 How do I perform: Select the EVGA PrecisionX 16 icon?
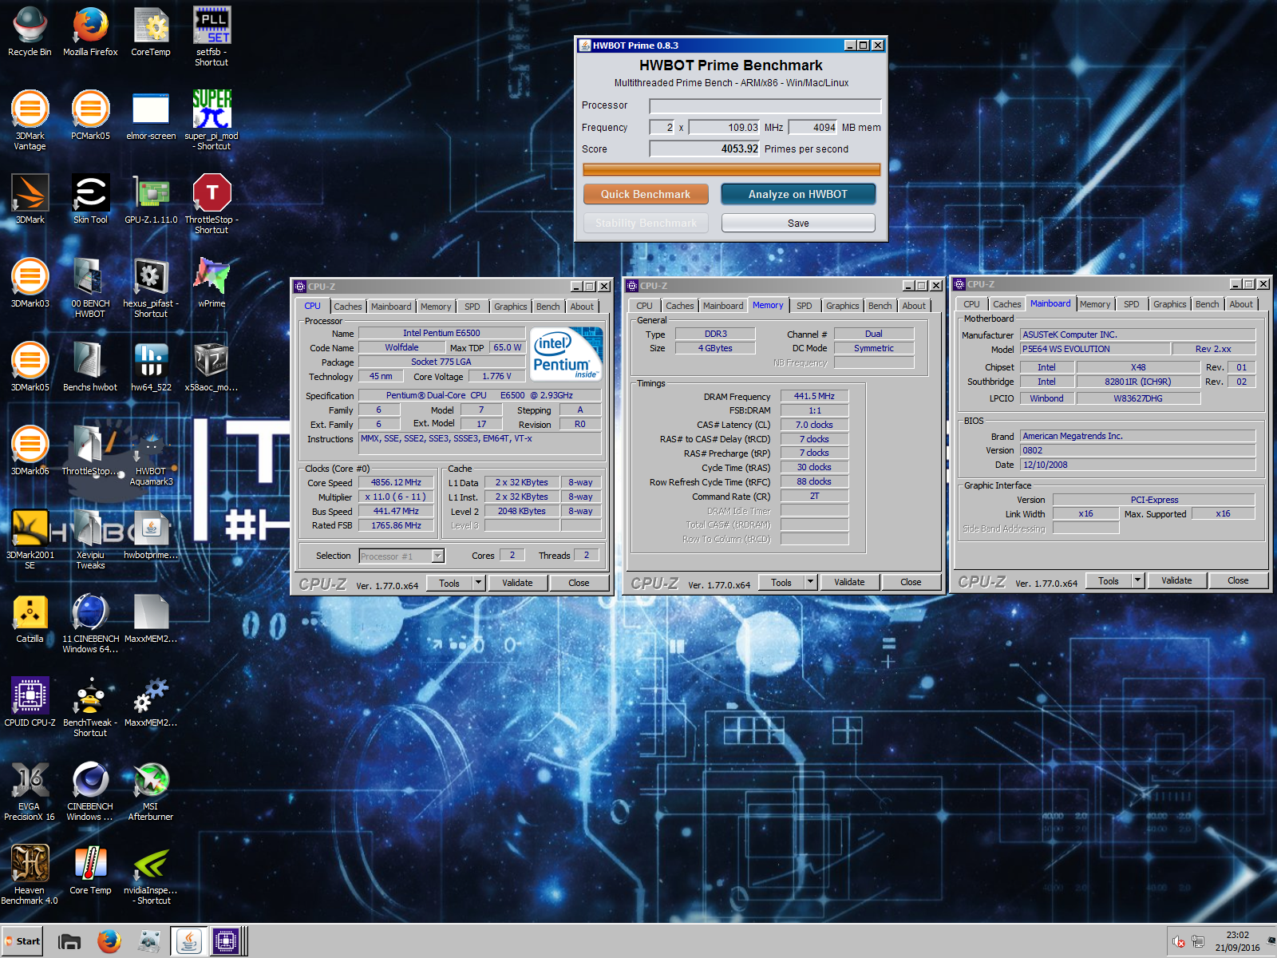tap(30, 791)
